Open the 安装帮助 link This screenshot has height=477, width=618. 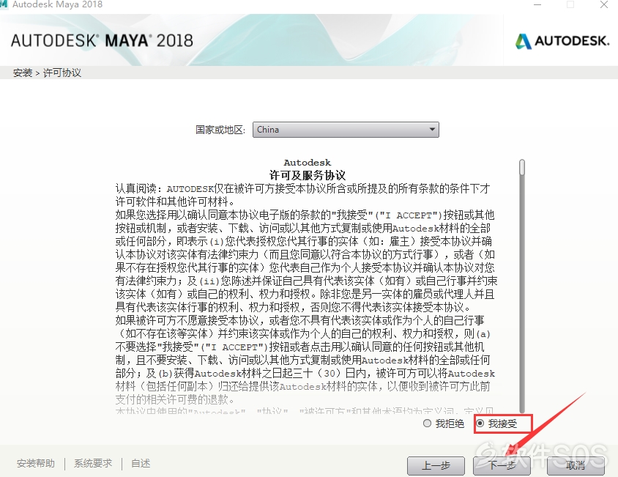pos(36,463)
